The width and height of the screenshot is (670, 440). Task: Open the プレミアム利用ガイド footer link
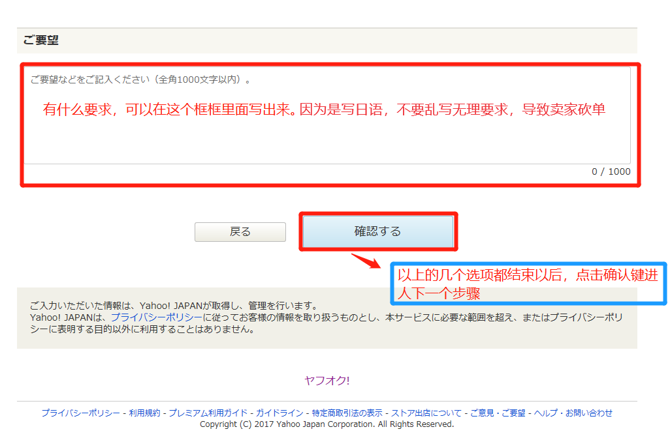point(208,413)
